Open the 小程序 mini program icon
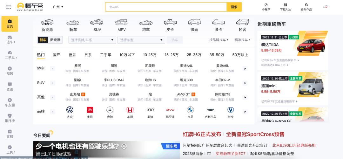Viewport: 343px width, 159px height. tap(266, 5)
